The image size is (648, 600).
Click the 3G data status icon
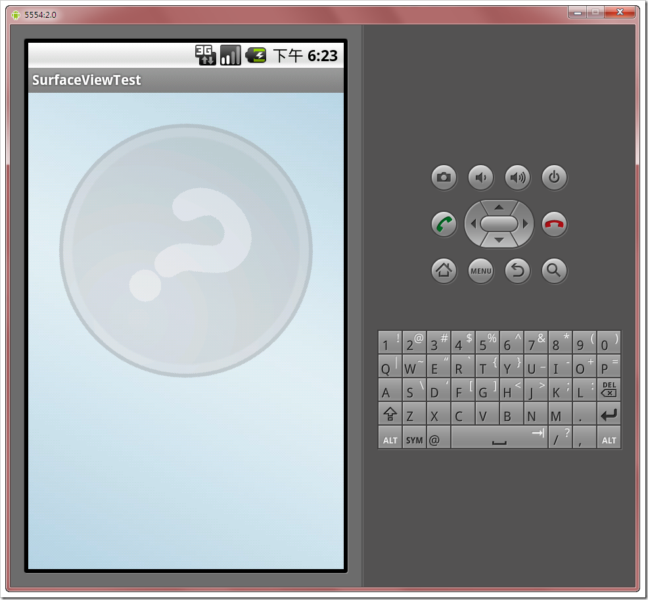[206, 55]
